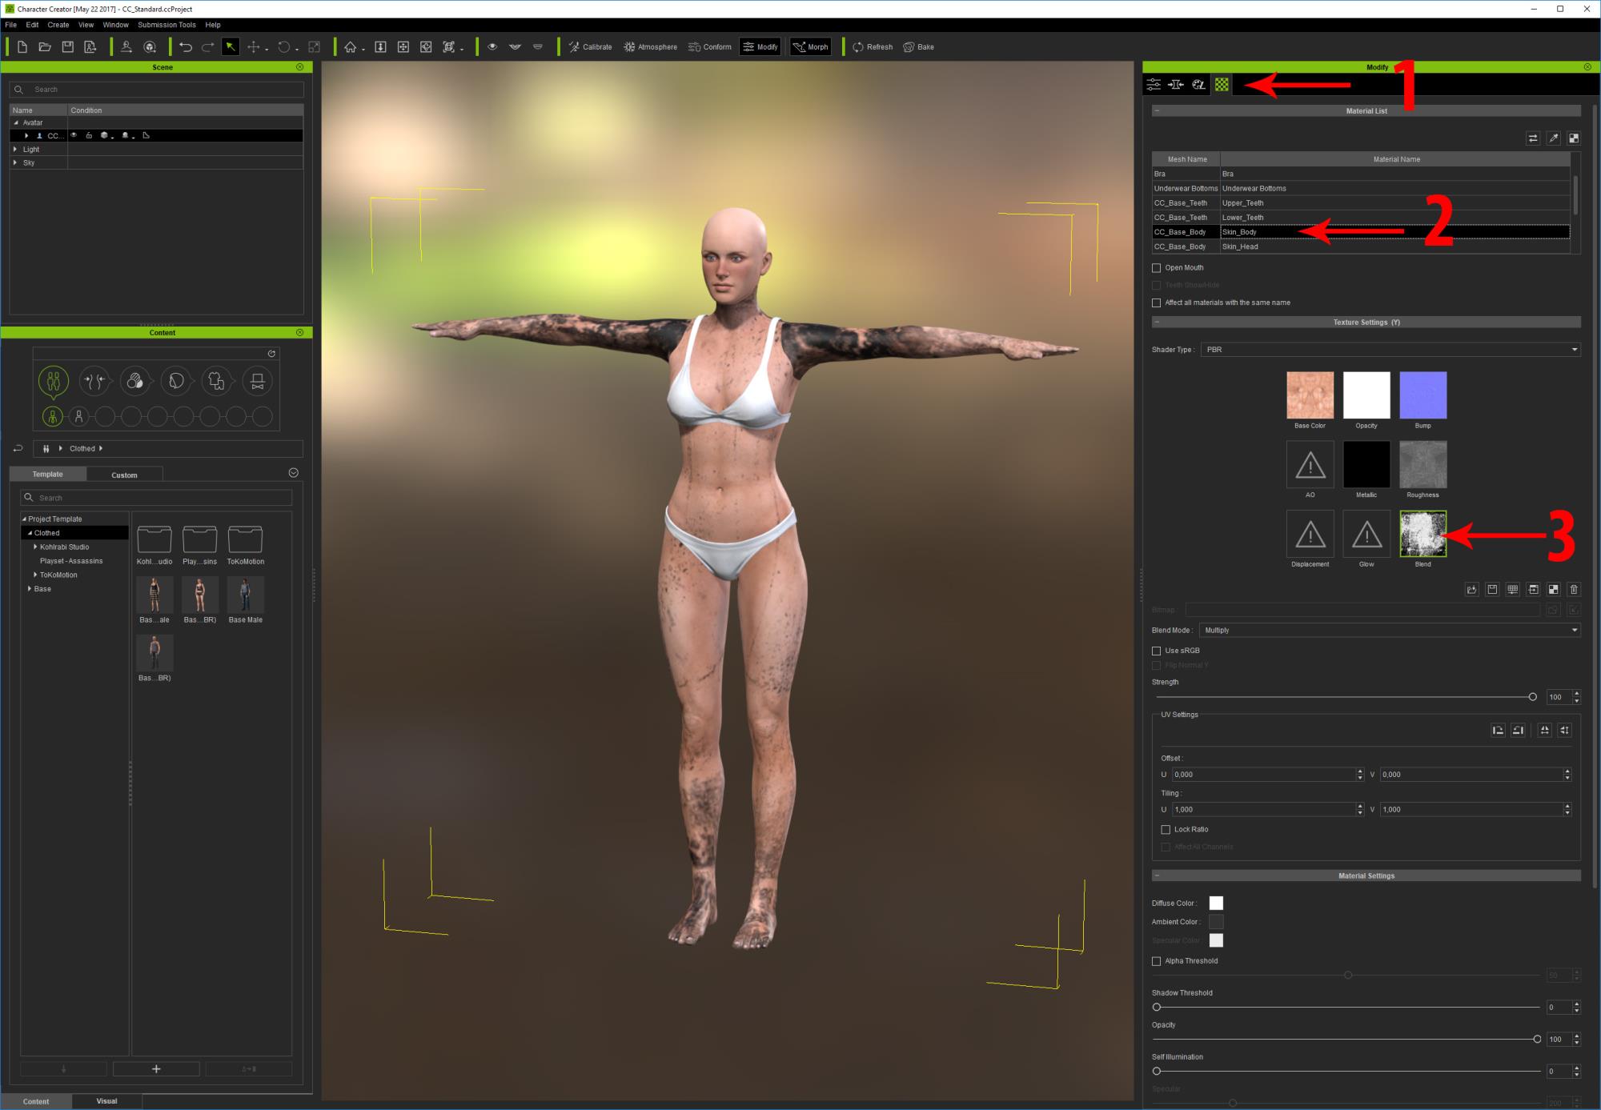Click the texture Strength slider handle

(1532, 697)
